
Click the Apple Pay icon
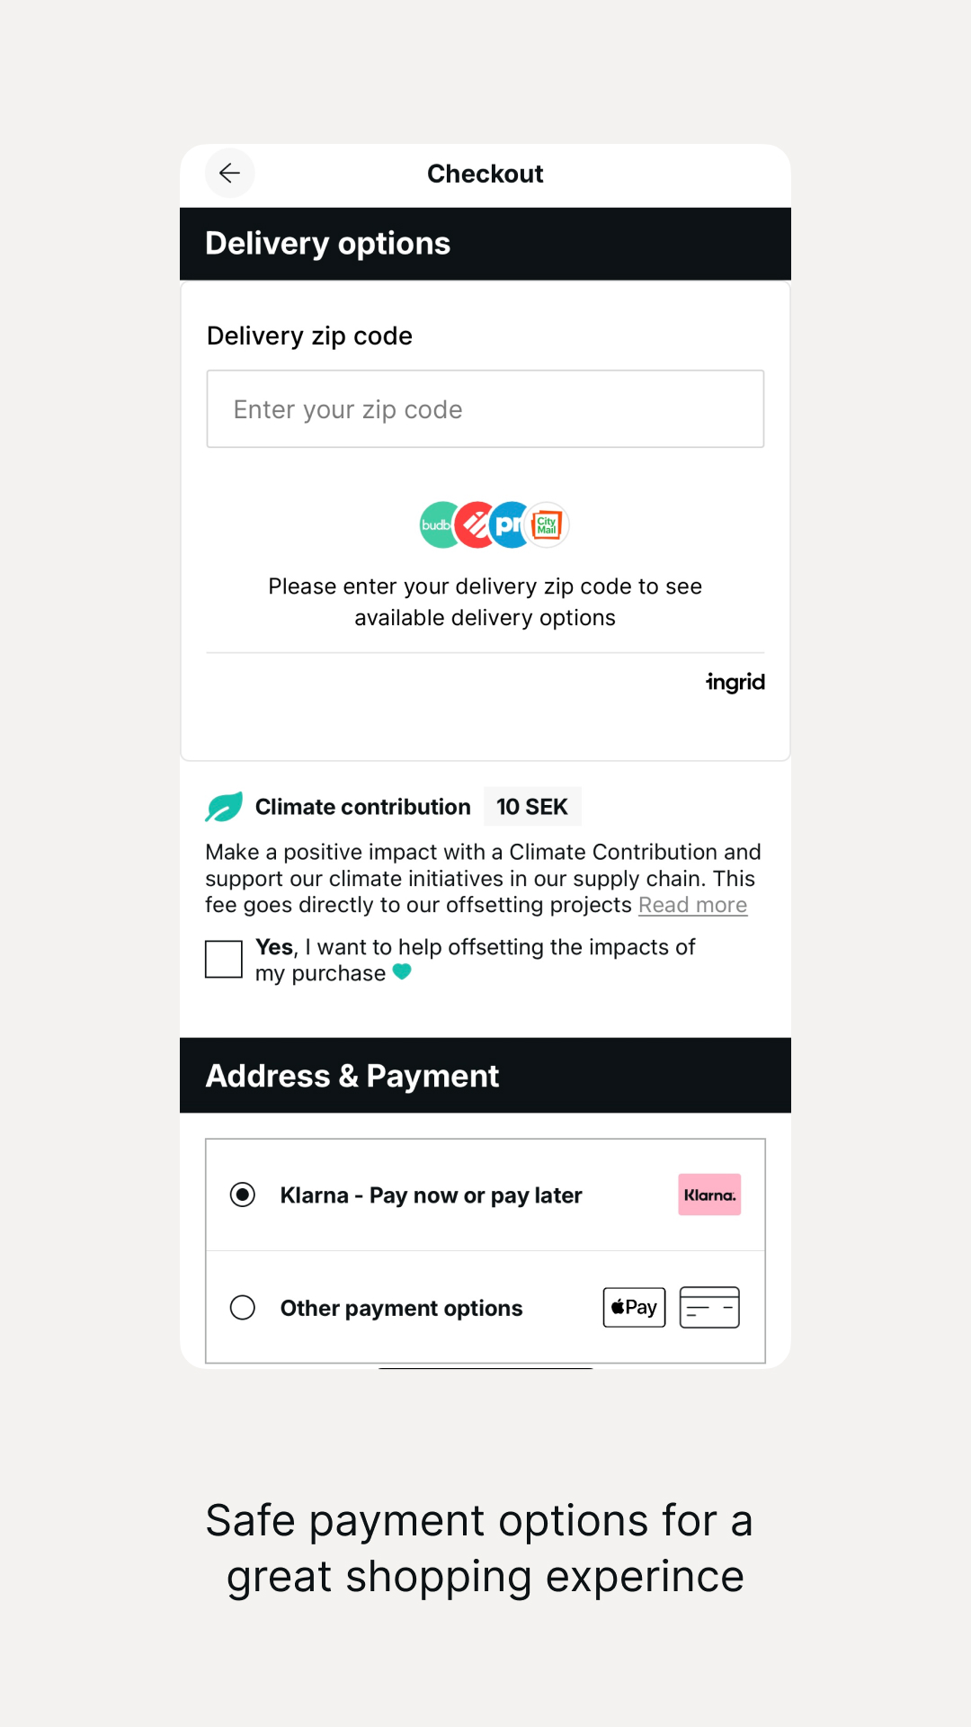[634, 1307]
